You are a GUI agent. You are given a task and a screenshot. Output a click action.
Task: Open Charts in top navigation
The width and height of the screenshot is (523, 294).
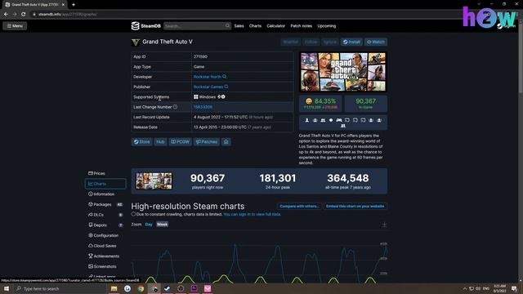pyautogui.click(x=255, y=26)
